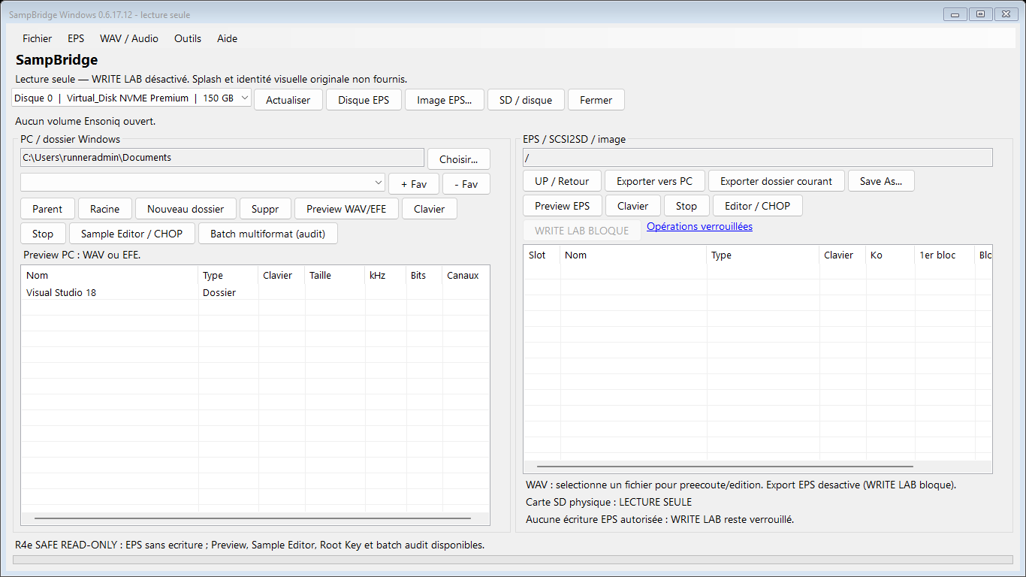Click the PC list horizontal scrollbar

point(252,518)
